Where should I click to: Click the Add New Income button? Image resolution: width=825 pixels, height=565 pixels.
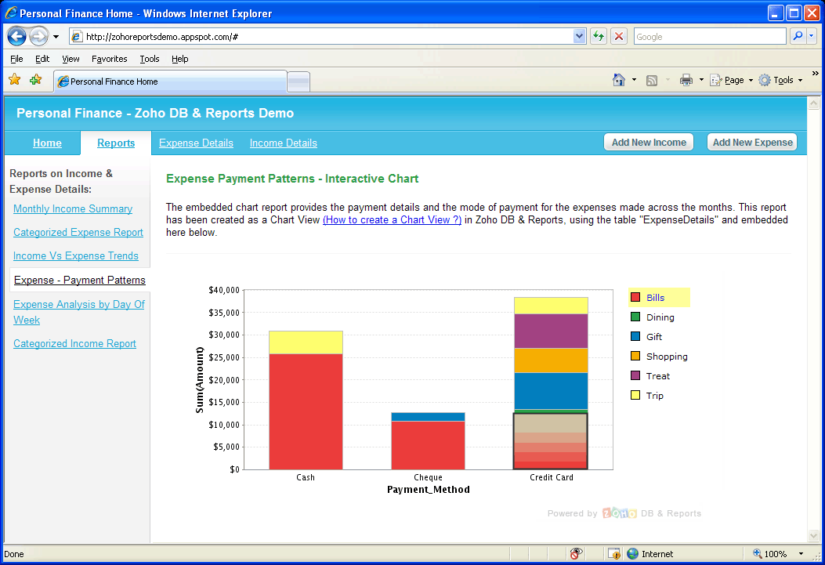pos(649,142)
